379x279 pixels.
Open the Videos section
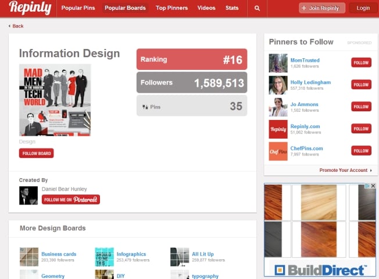tap(206, 8)
